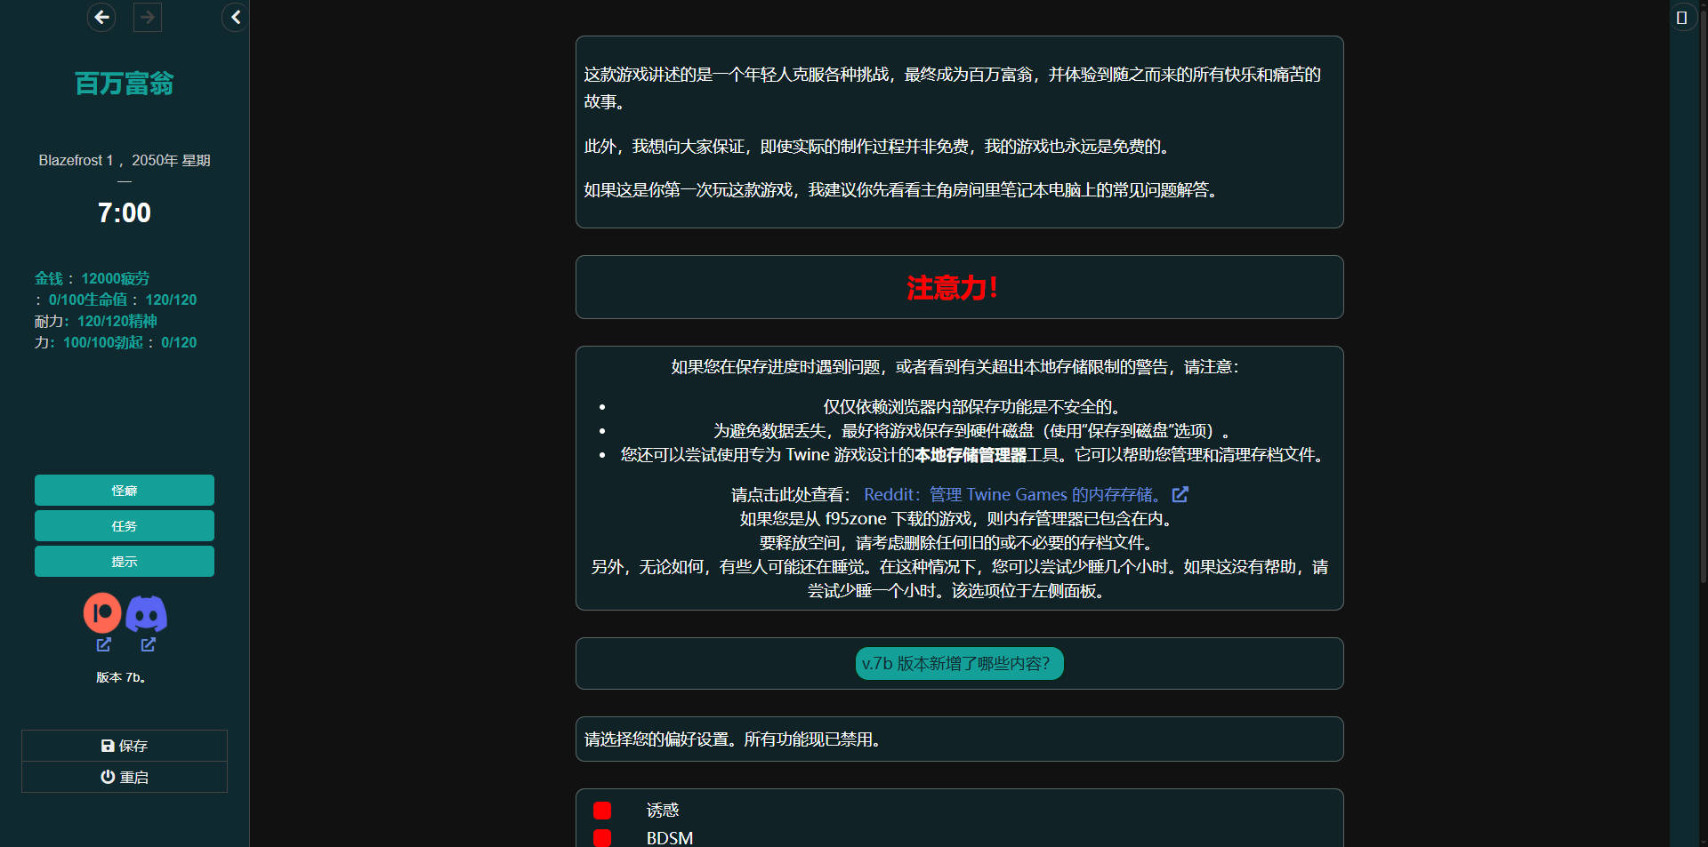Screen dimensions: 1708x847
Task: Click the 百万富翁 game title
Action: tap(125, 84)
